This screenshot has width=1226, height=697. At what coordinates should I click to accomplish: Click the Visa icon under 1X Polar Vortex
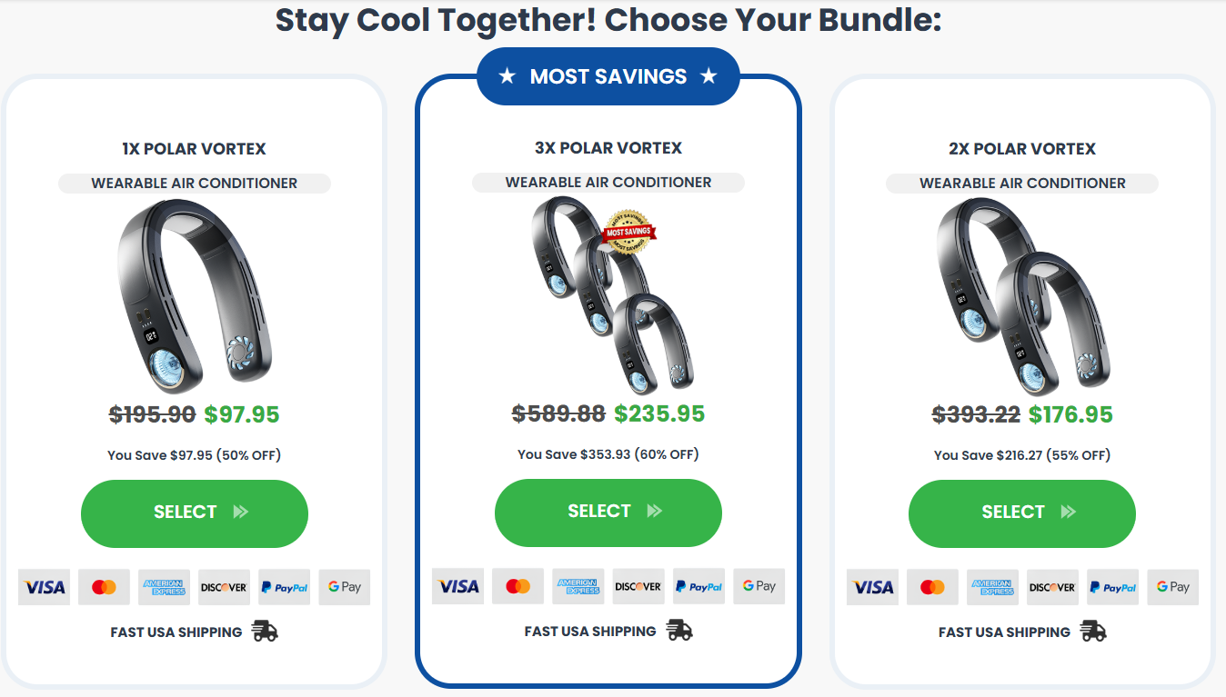pyautogui.click(x=44, y=587)
